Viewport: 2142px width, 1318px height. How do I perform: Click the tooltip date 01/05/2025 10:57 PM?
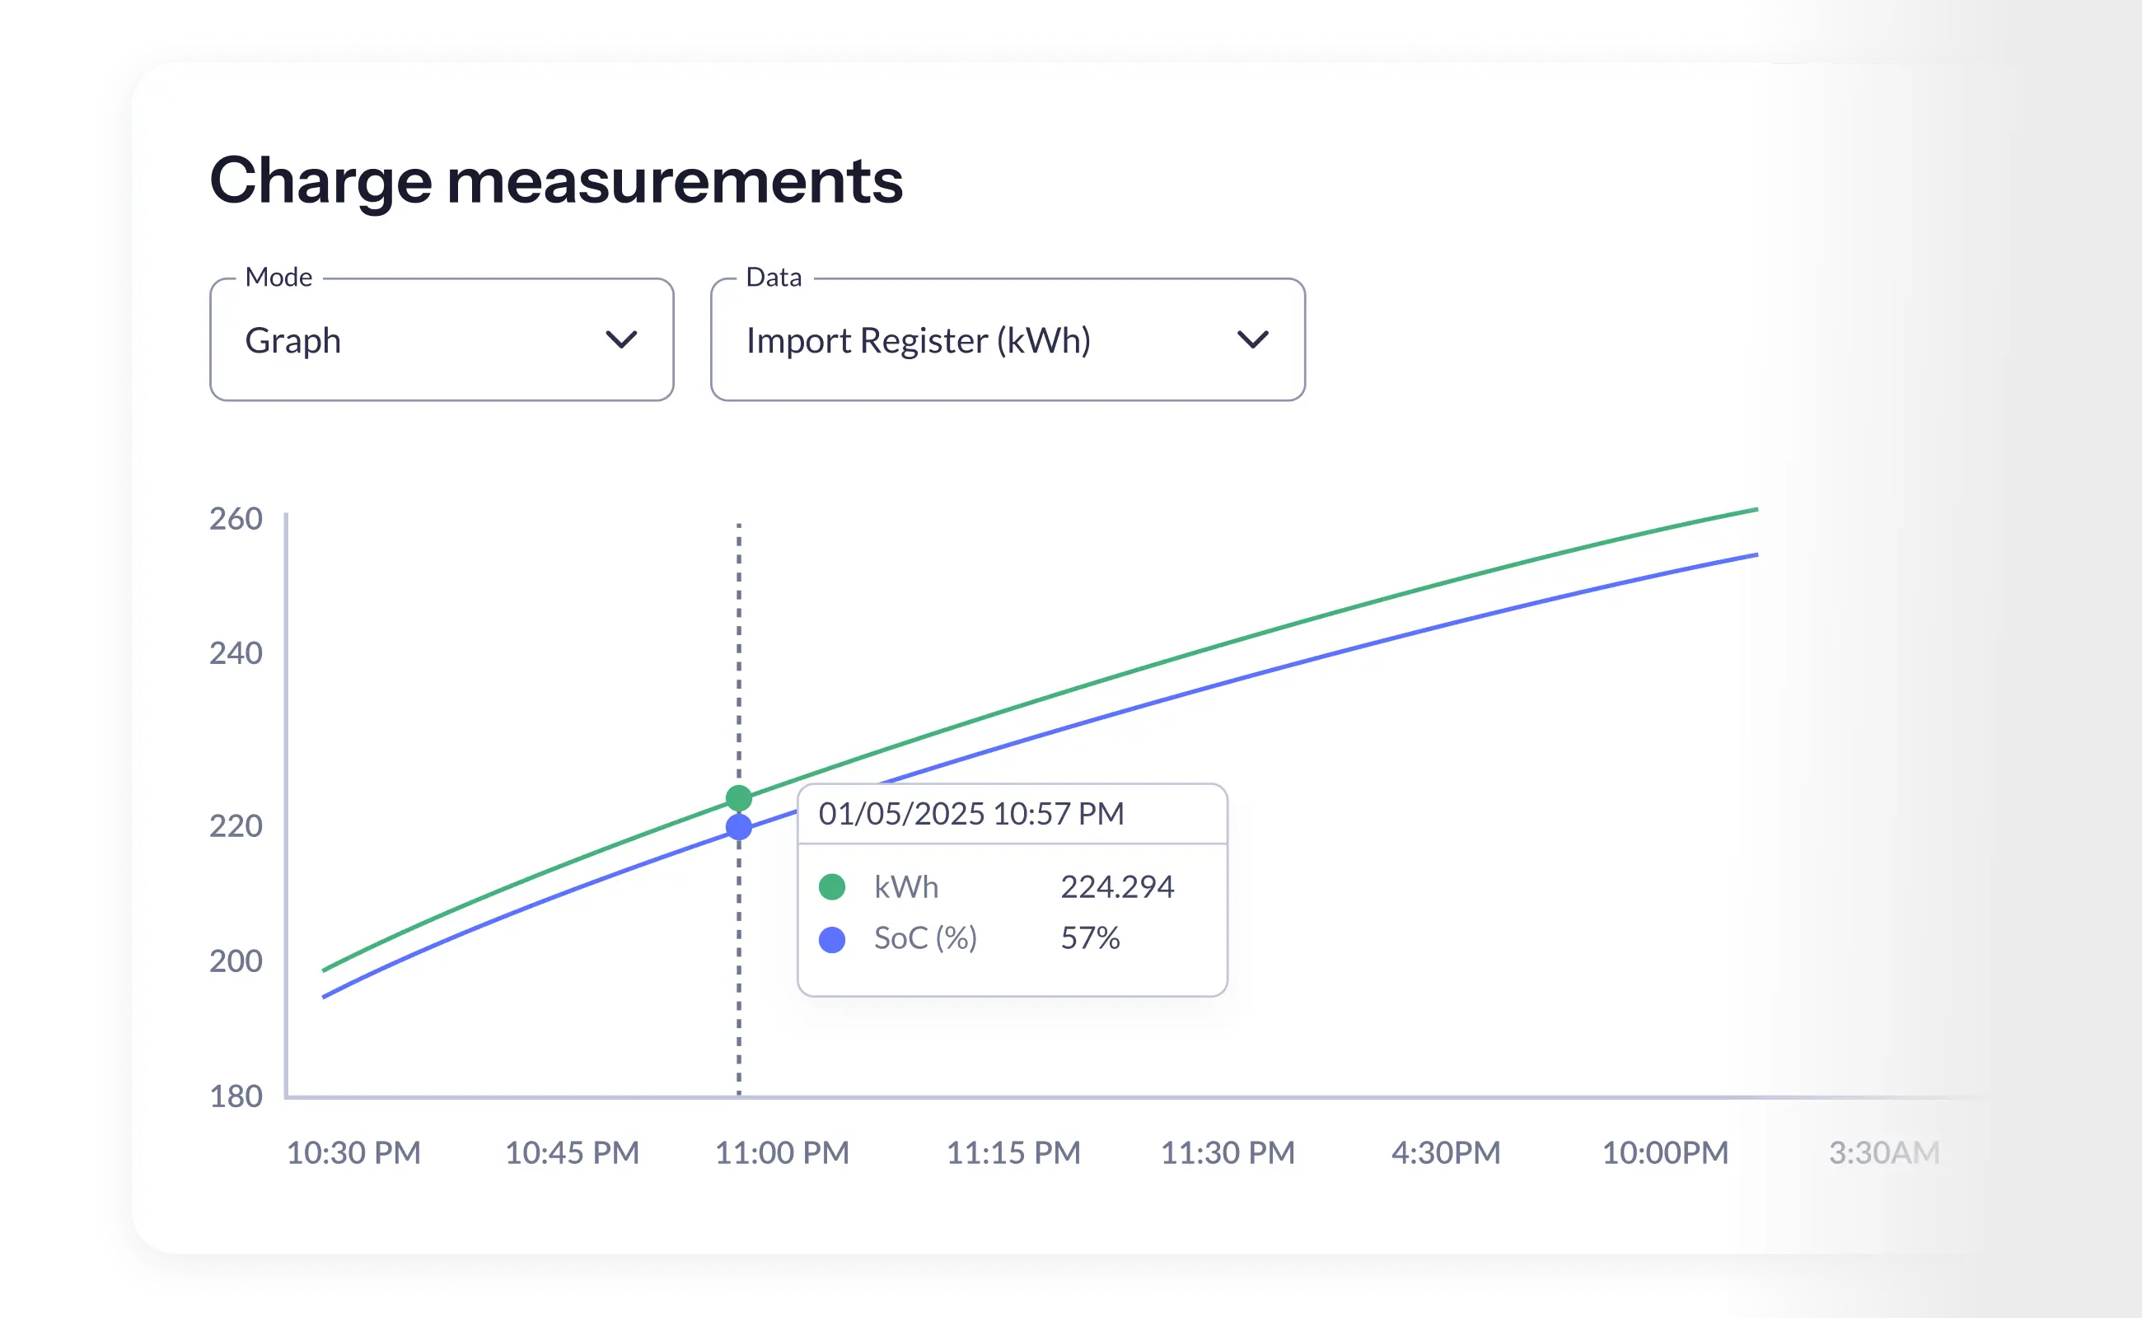pyautogui.click(x=971, y=813)
